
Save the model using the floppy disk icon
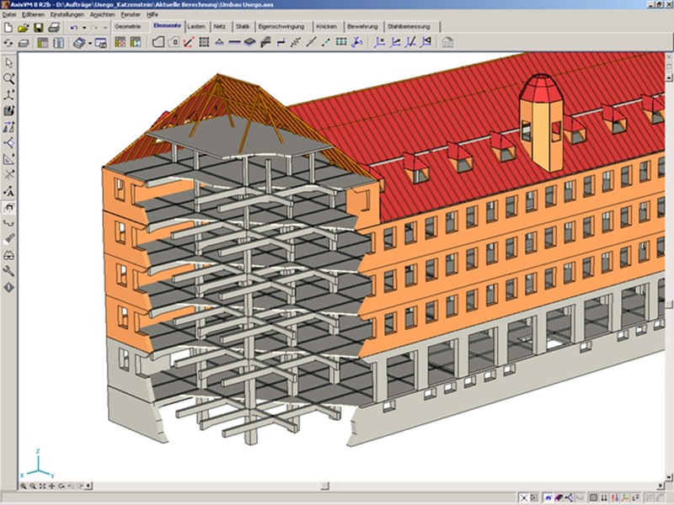coord(39,28)
